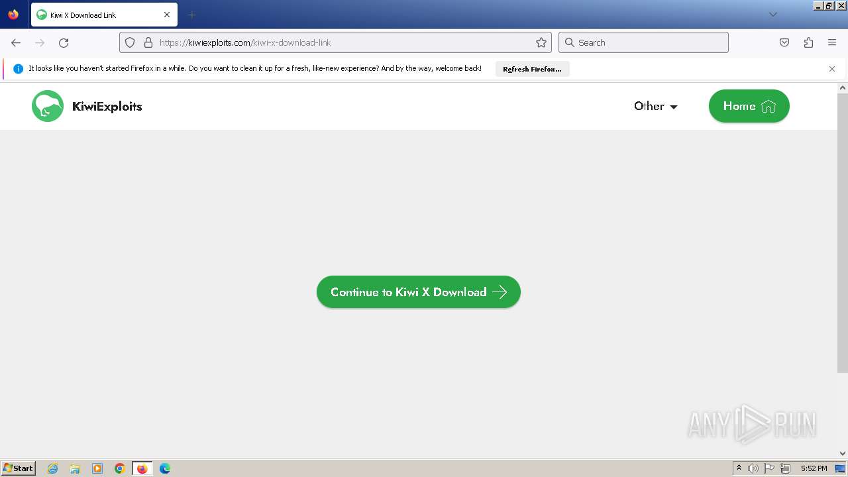Screen dimensions: 848x477
Task: Go to Home button
Action: [x=749, y=106]
